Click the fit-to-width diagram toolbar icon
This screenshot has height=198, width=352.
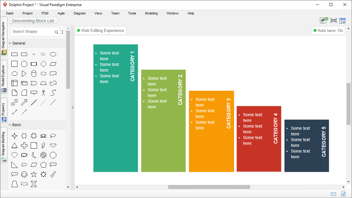tap(334, 21)
